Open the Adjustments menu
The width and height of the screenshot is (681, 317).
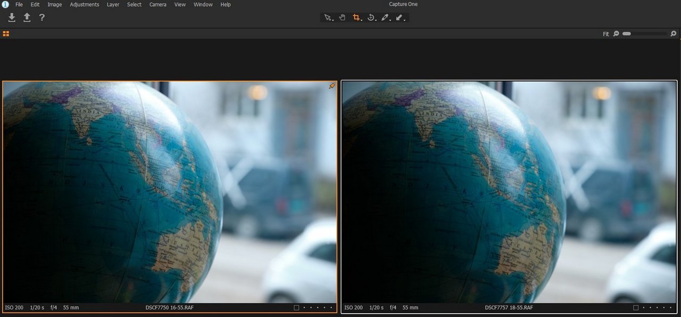[x=84, y=4]
